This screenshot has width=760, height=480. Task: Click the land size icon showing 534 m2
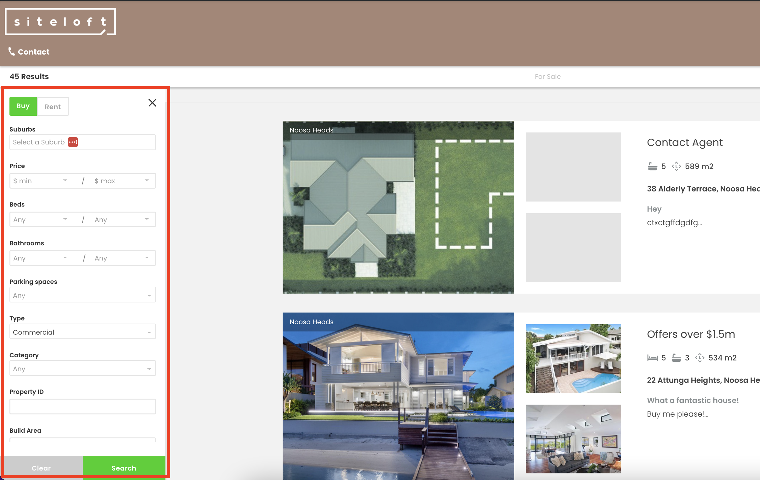[x=700, y=357]
